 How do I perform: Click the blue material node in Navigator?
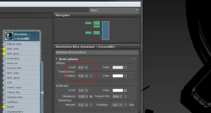(106, 31)
